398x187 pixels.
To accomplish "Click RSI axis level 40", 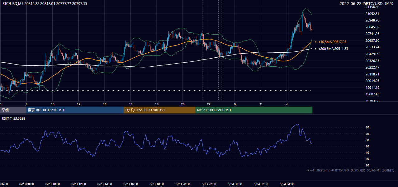I will [x=367, y=152].
